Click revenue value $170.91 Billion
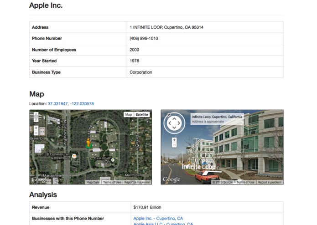This screenshot has height=225, width=317. [147, 207]
